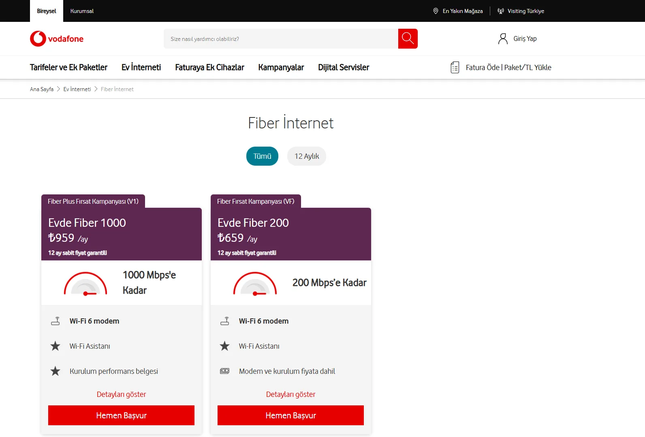Click Fiber İnternet in the breadcrumb
This screenshot has height=437, width=645.
[117, 89]
